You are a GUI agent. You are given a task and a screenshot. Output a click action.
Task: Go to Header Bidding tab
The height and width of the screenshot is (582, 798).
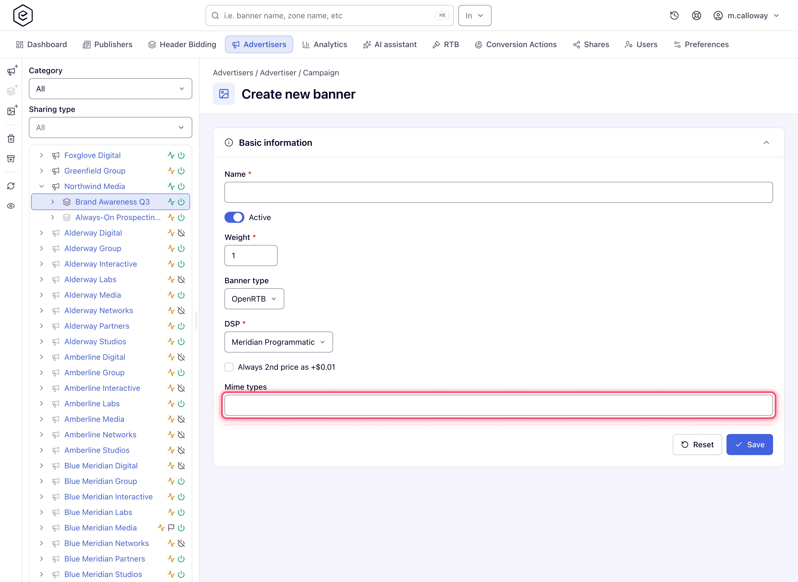pyautogui.click(x=182, y=44)
